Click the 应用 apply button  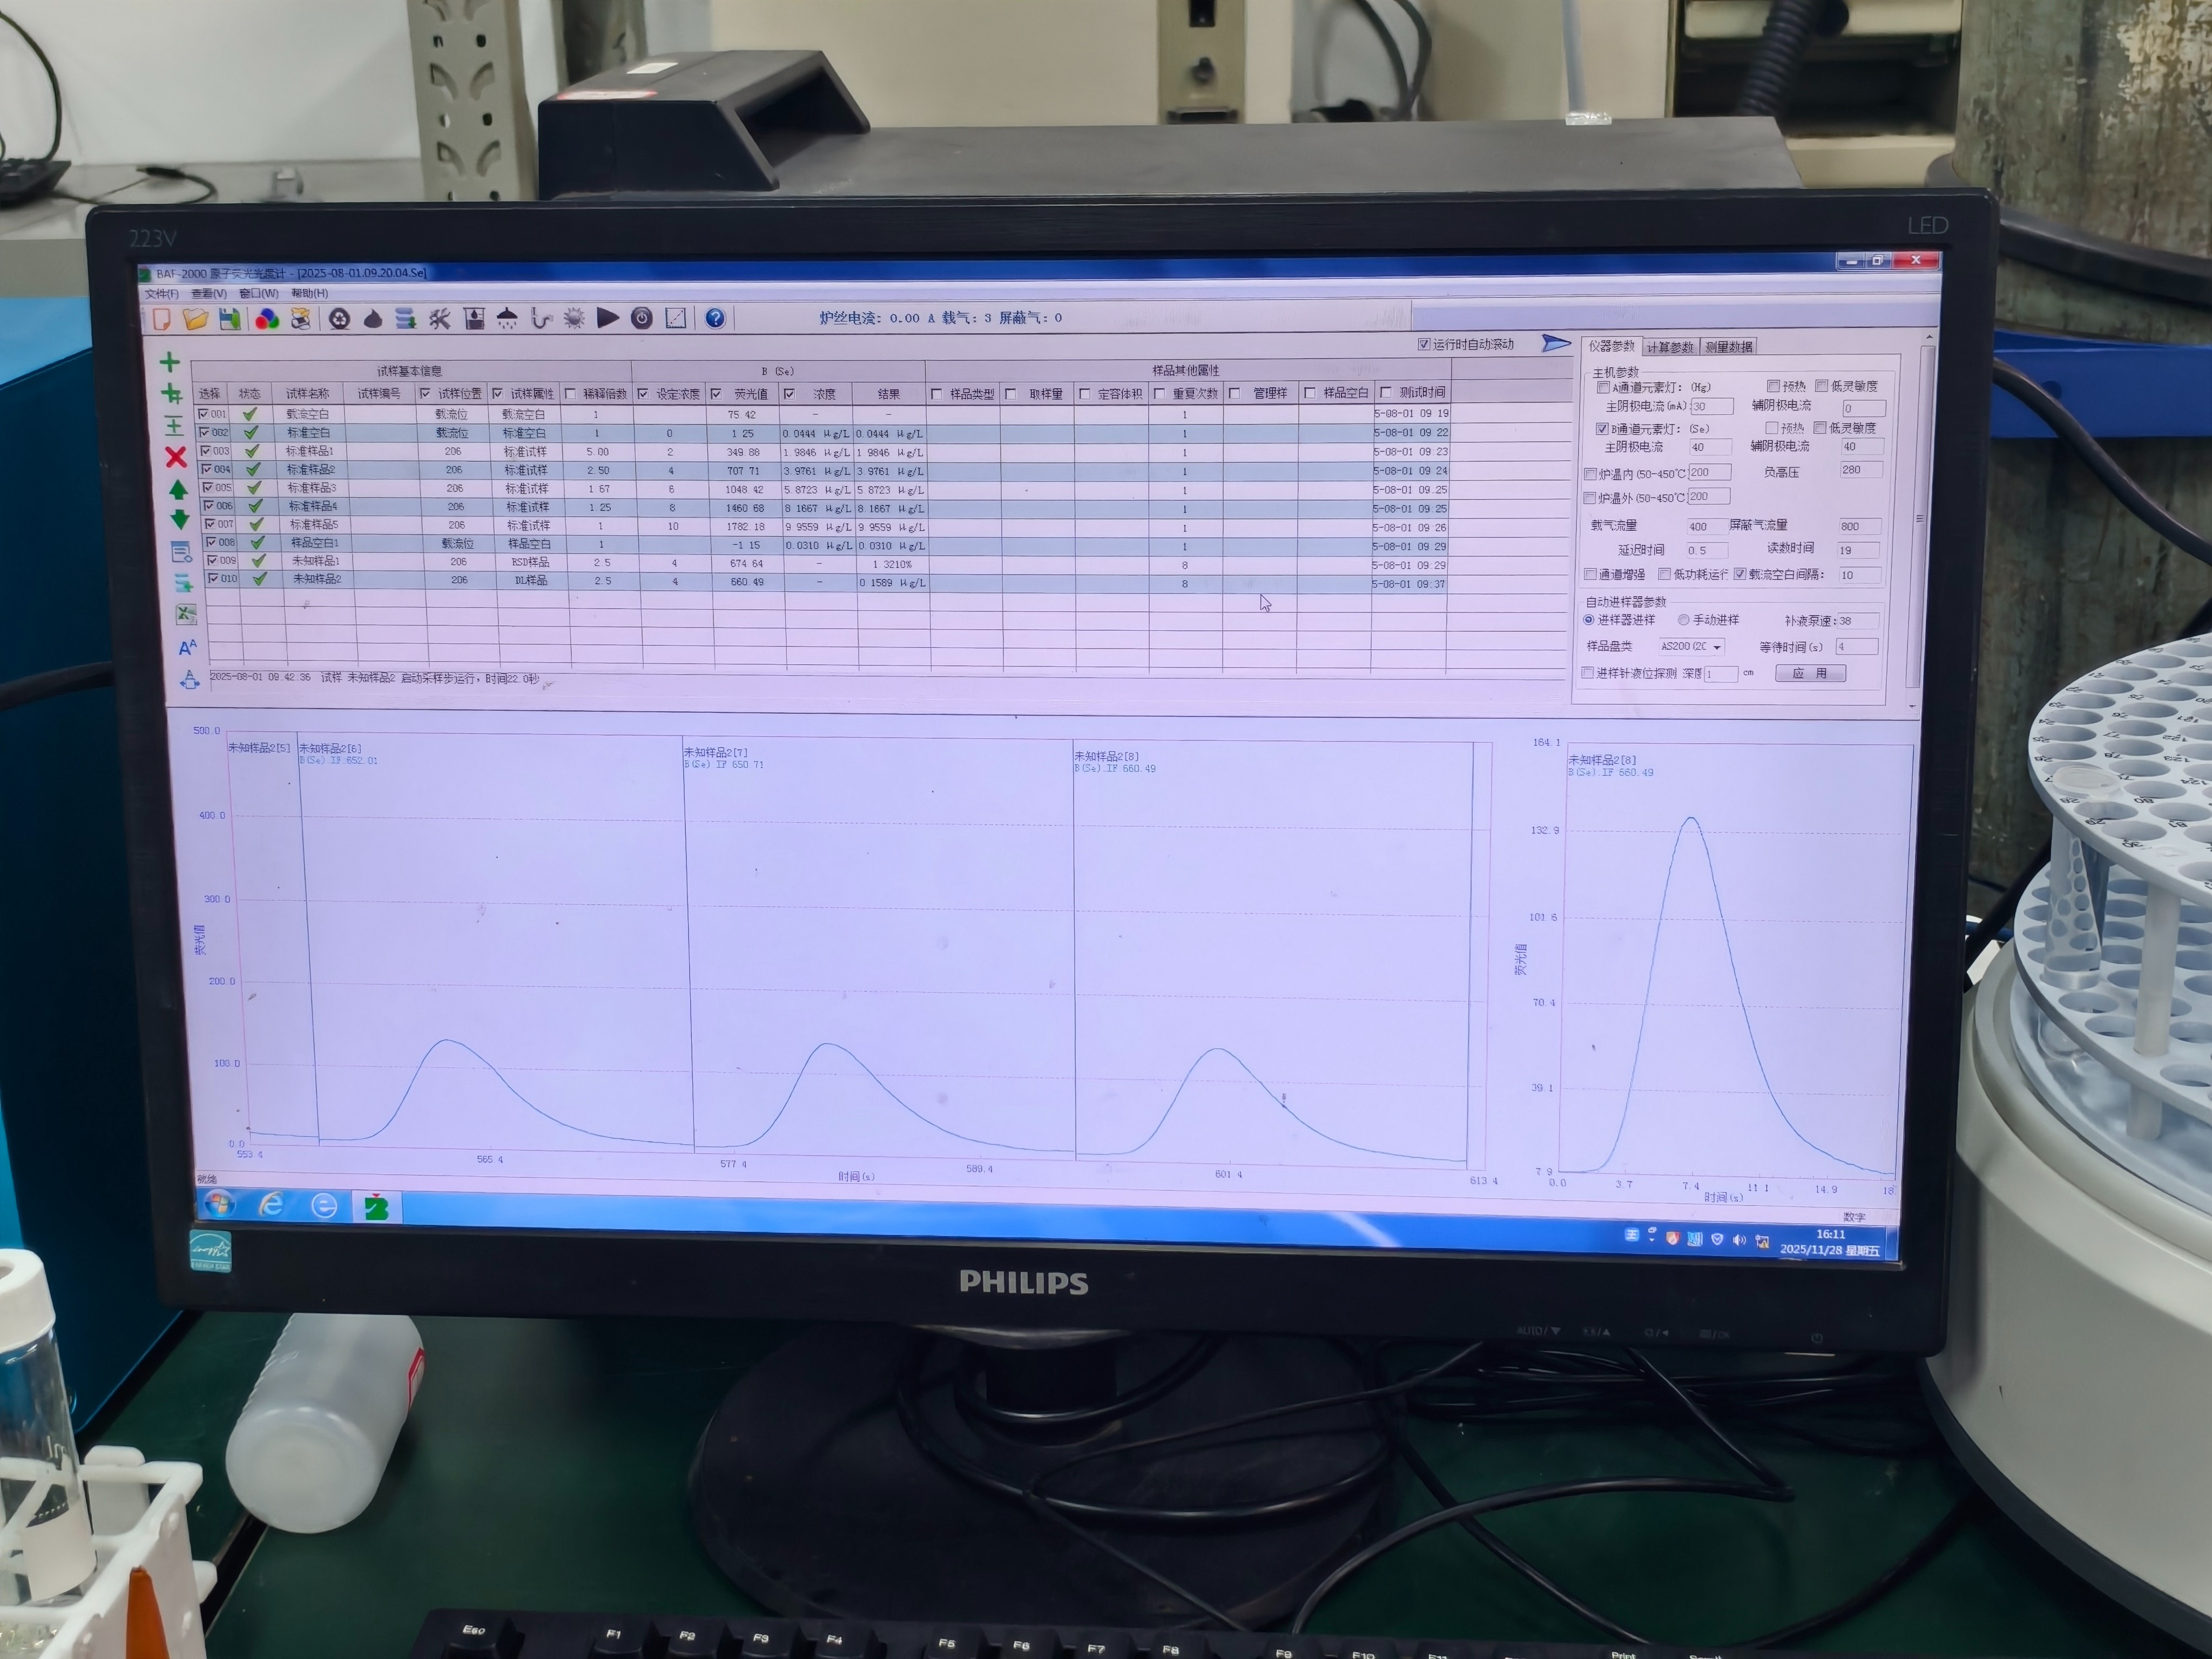pos(1810,673)
